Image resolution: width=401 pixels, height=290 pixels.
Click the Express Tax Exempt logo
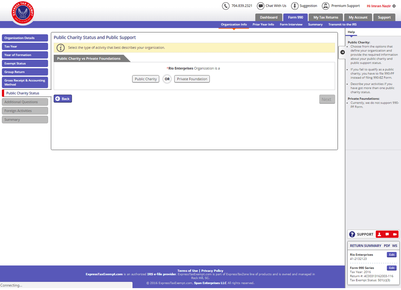pos(23,13)
